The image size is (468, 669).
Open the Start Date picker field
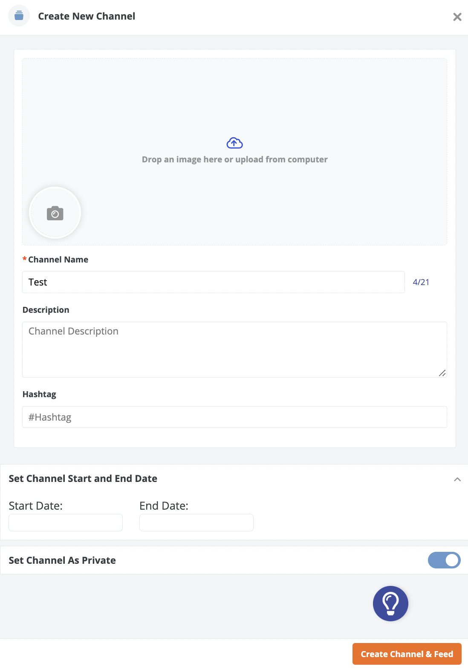[x=66, y=522]
